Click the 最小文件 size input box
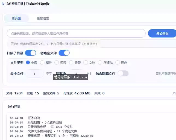 point(34,74)
